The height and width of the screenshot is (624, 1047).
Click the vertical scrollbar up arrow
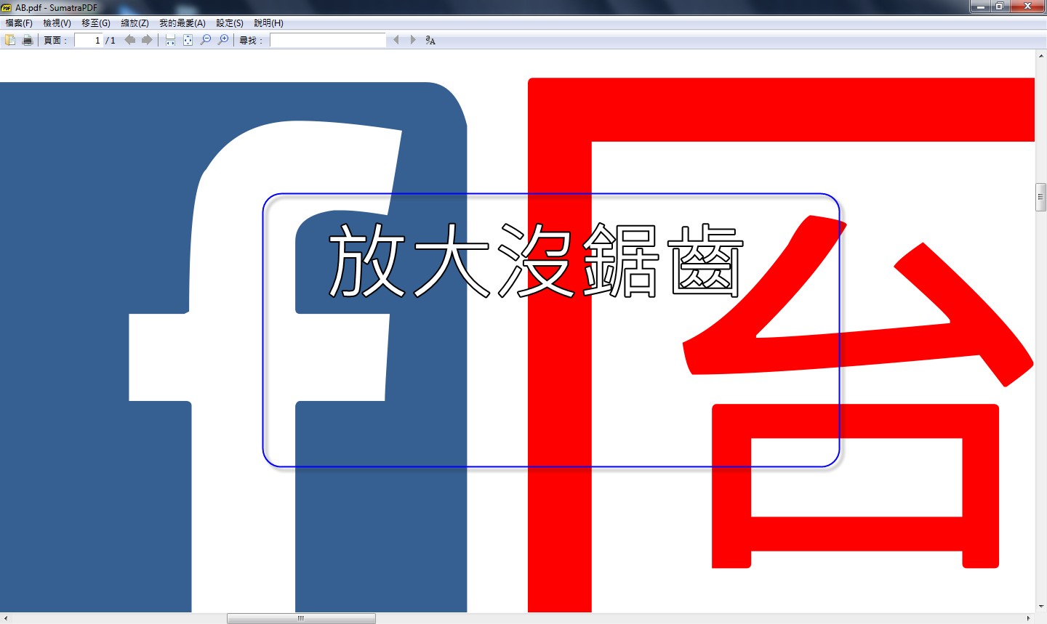[x=1040, y=55]
